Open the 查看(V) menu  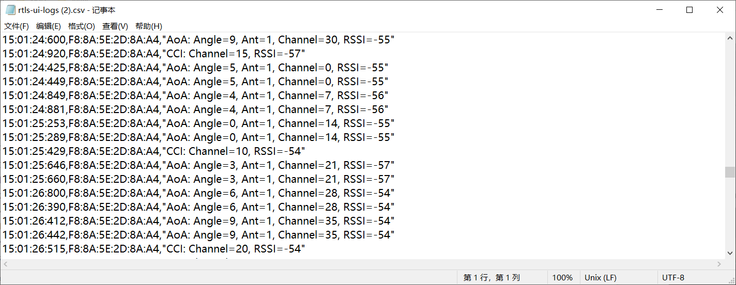(x=115, y=26)
